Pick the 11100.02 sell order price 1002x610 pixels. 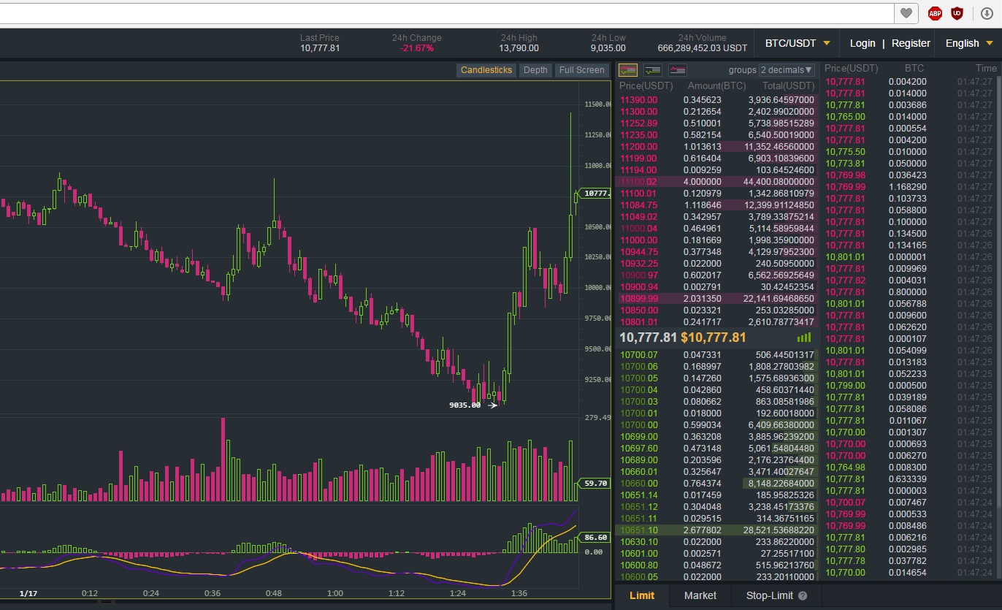pos(639,182)
